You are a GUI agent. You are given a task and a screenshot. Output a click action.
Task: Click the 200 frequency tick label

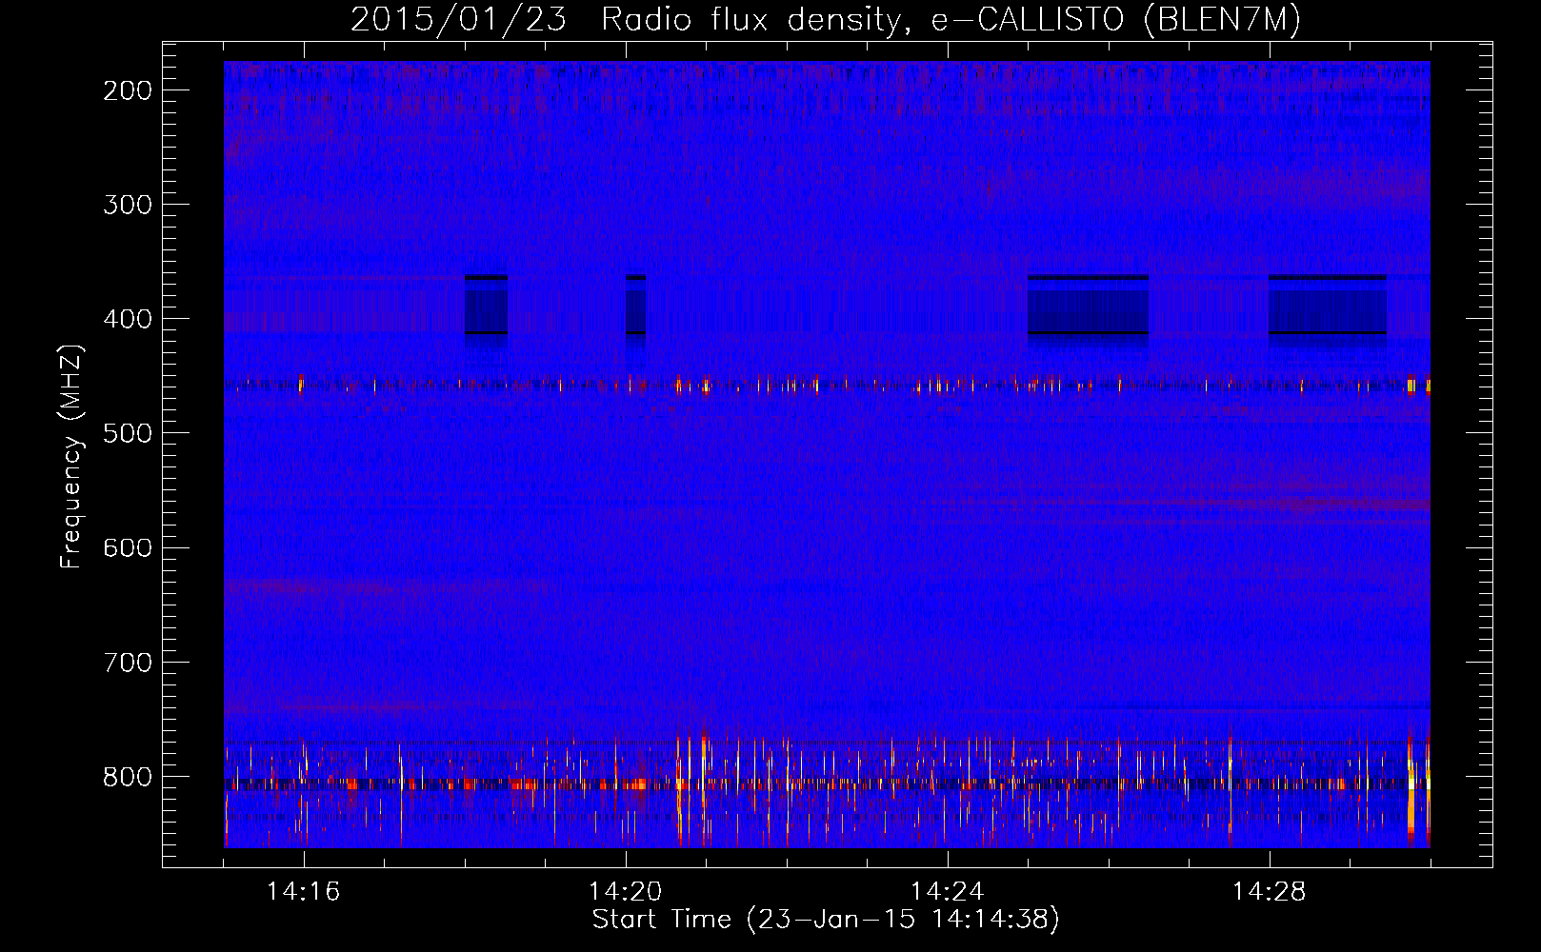click(x=127, y=90)
